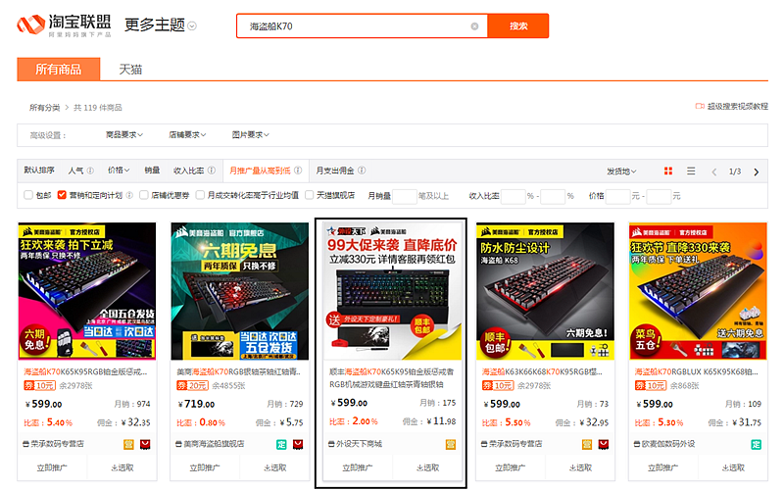
Task: Click info icon next to 月支出佣金
Action: point(362,171)
